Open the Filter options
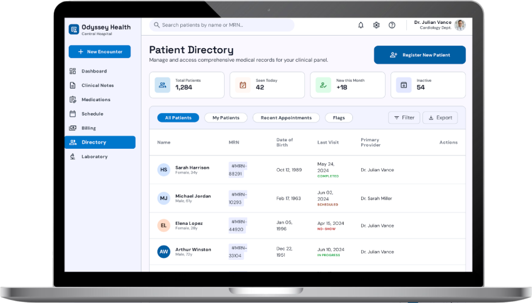Viewport: 532px width, 303px height. tap(404, 118)
